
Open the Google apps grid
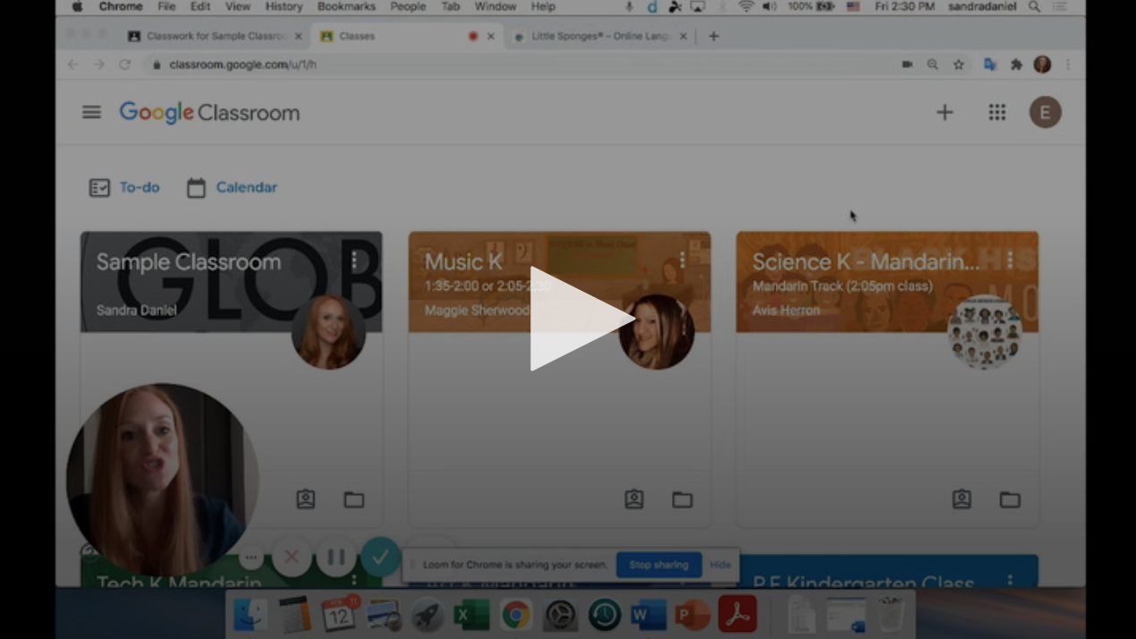[x=996, y=112]
